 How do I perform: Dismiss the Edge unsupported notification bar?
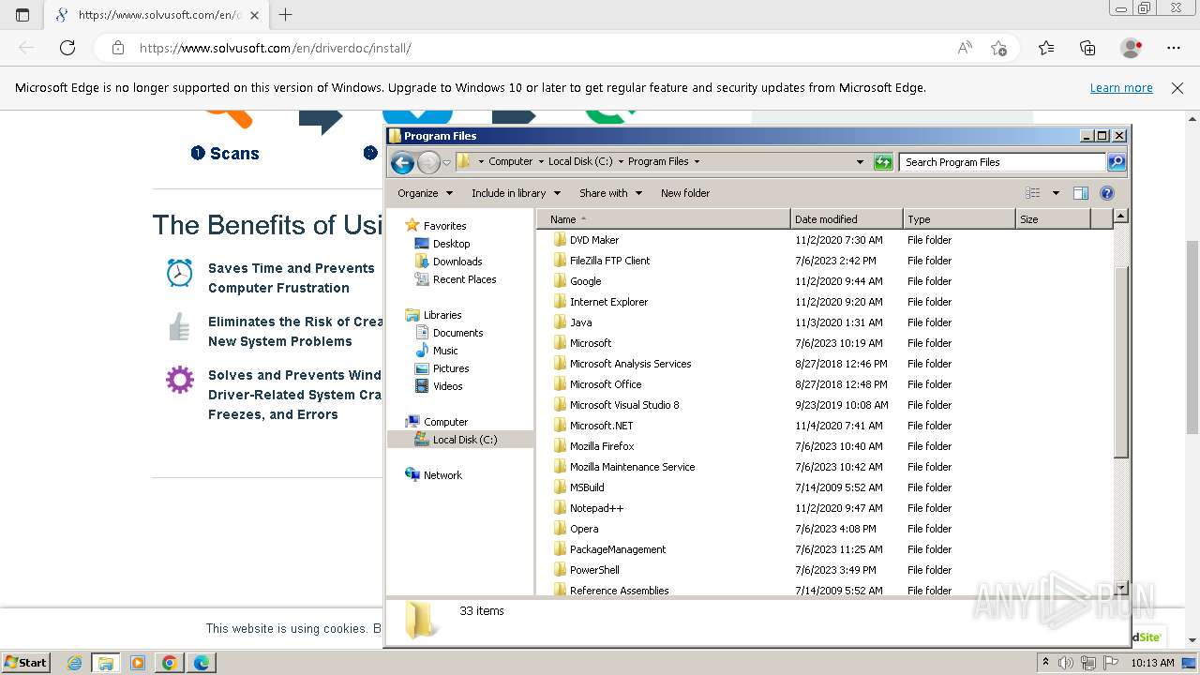point(1177,88)
